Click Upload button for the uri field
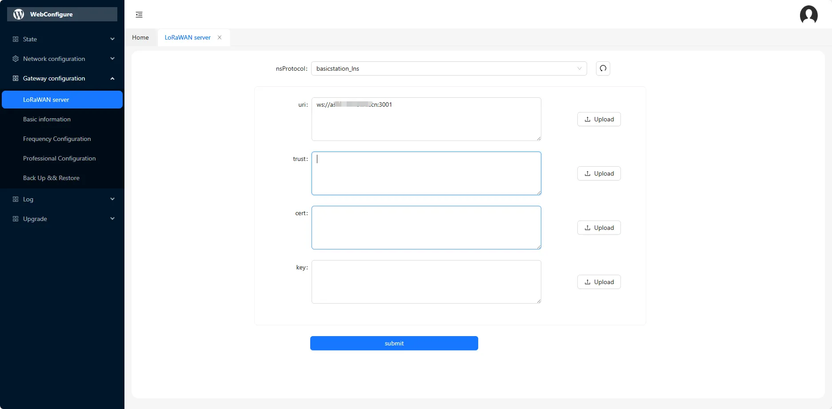Screen dimensions: 832x409 pyautogui.click(x=599, y=119)
